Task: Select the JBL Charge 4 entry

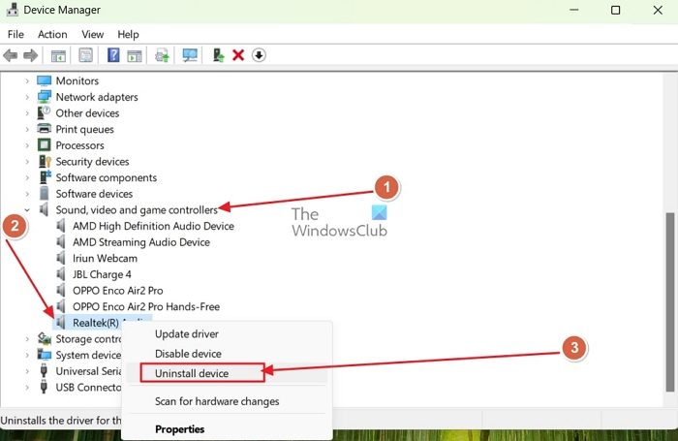Action: point(102,274)
